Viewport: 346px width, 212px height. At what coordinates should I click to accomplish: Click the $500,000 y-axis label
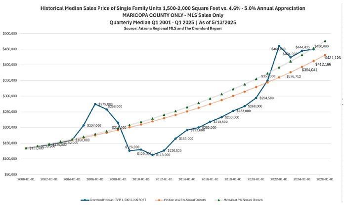9,33
